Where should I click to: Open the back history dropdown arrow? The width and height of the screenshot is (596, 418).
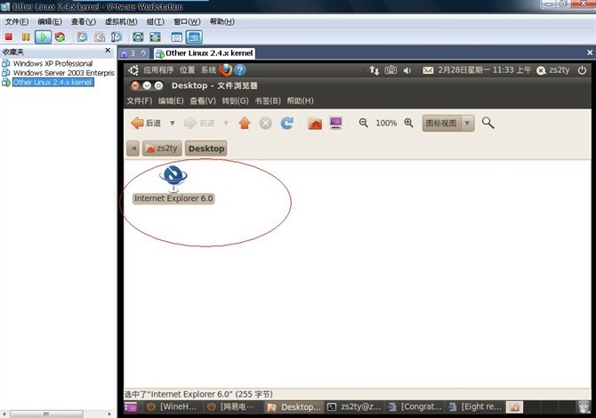[x=173, y=123]
